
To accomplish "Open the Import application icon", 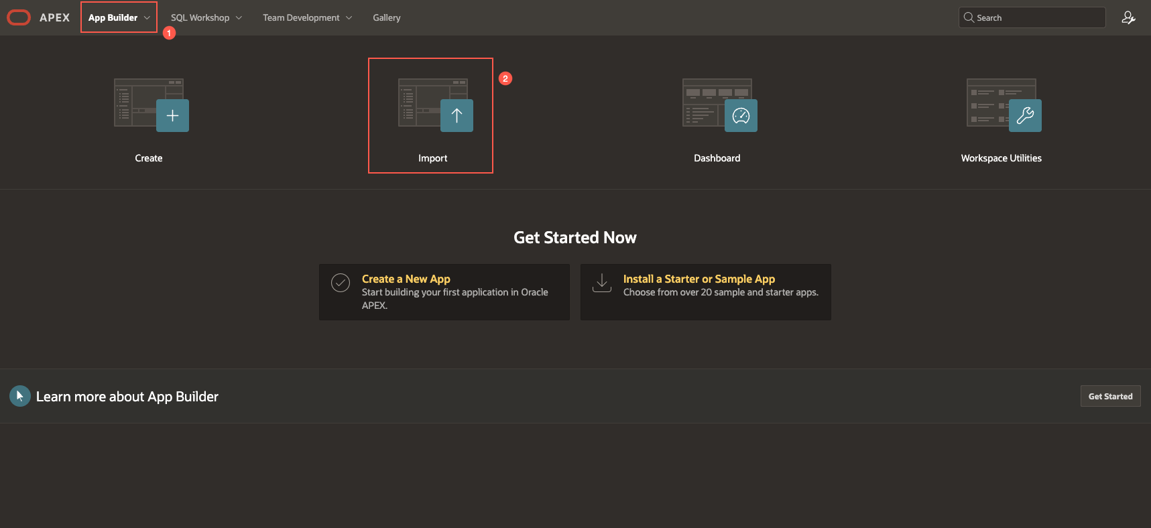I will pyautogui.click(x=436, y=105).
